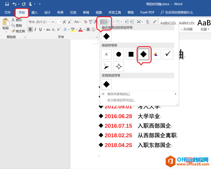The height and width of the screenshot is (169, 211).
Task: Toggle bold formatting
Action: pos(30,29)
